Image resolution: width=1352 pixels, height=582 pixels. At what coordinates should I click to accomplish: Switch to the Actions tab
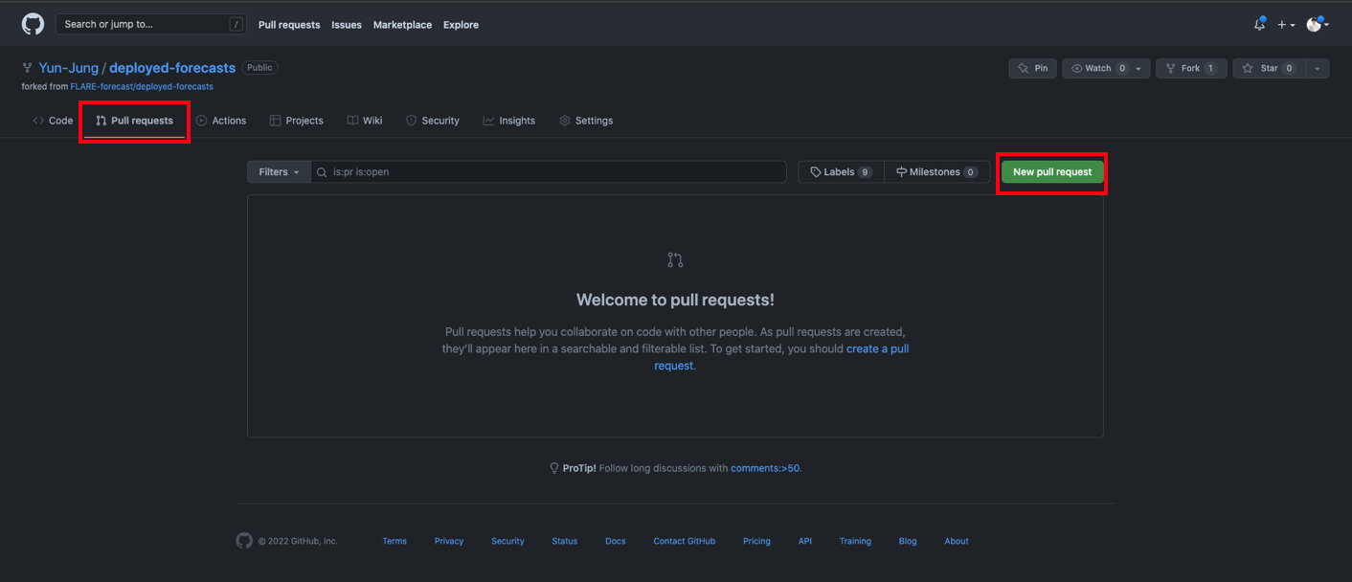point(221,121)
